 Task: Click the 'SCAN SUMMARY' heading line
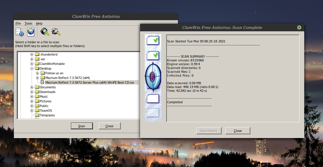[193, 56]
